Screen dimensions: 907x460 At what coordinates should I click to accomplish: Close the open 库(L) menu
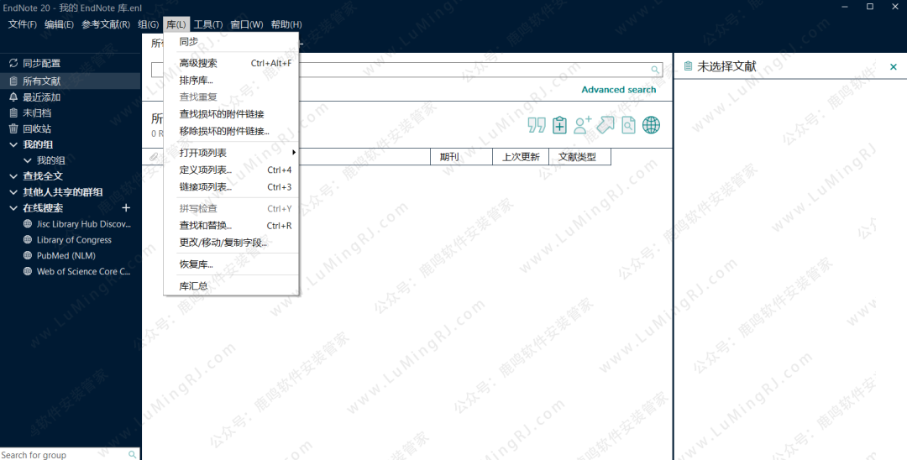pos(176,24)
